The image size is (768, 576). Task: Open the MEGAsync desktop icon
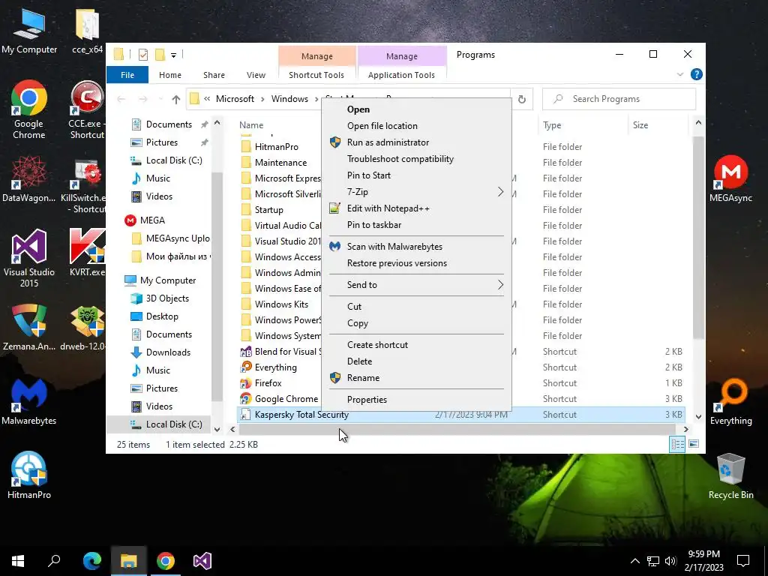730,178
